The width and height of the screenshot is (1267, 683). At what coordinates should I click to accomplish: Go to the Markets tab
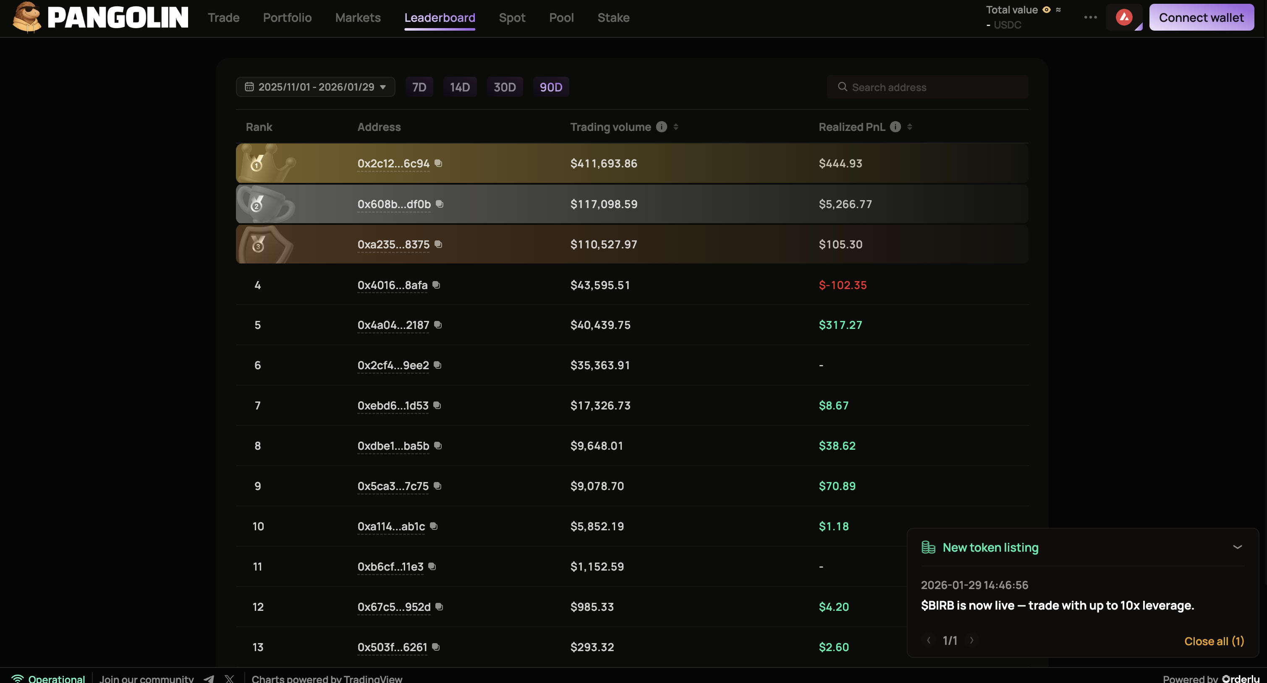point(358,18)
